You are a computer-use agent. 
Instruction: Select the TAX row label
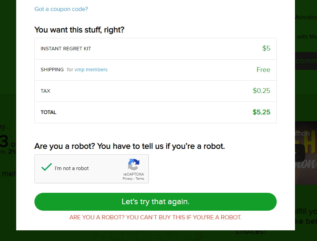(45, 91)
